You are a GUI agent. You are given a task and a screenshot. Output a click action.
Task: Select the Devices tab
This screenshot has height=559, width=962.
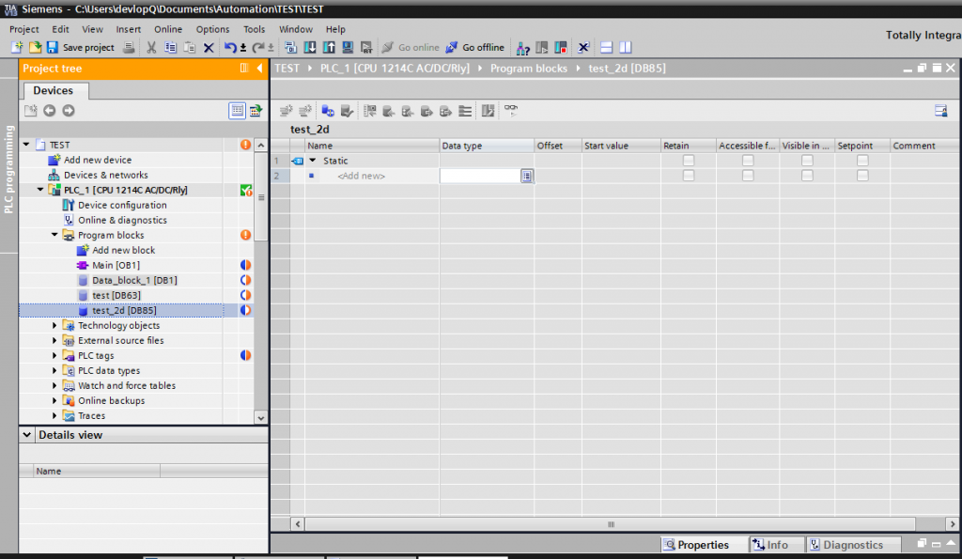pos(54,90)
